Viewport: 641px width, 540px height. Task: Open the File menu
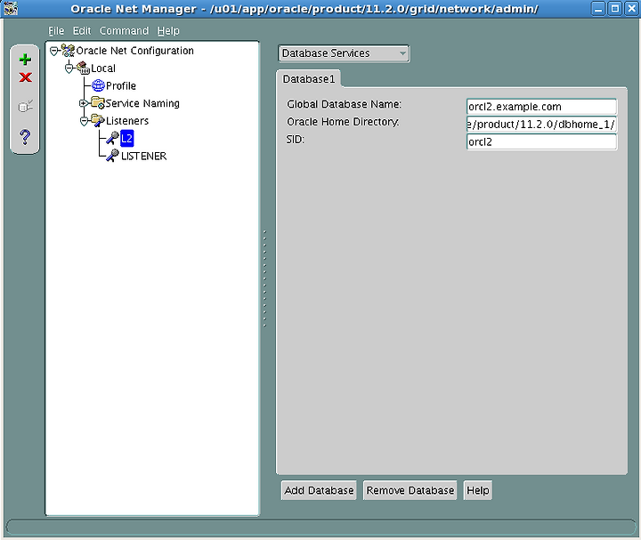pyautogui.click(x=56, y=30)
